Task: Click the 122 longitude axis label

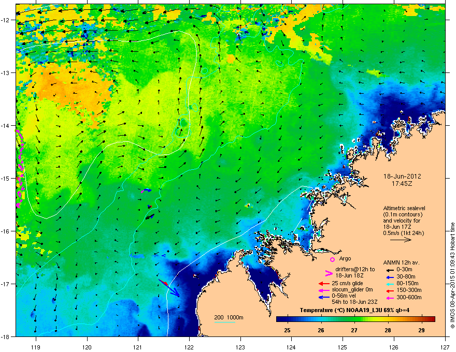Action: [189, 347]
